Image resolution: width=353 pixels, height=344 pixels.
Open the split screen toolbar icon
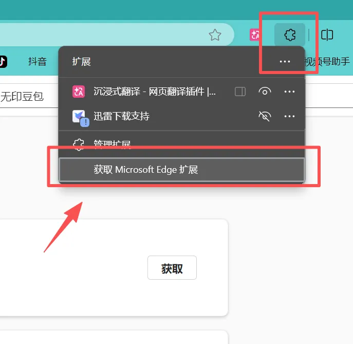coord(327,35)
